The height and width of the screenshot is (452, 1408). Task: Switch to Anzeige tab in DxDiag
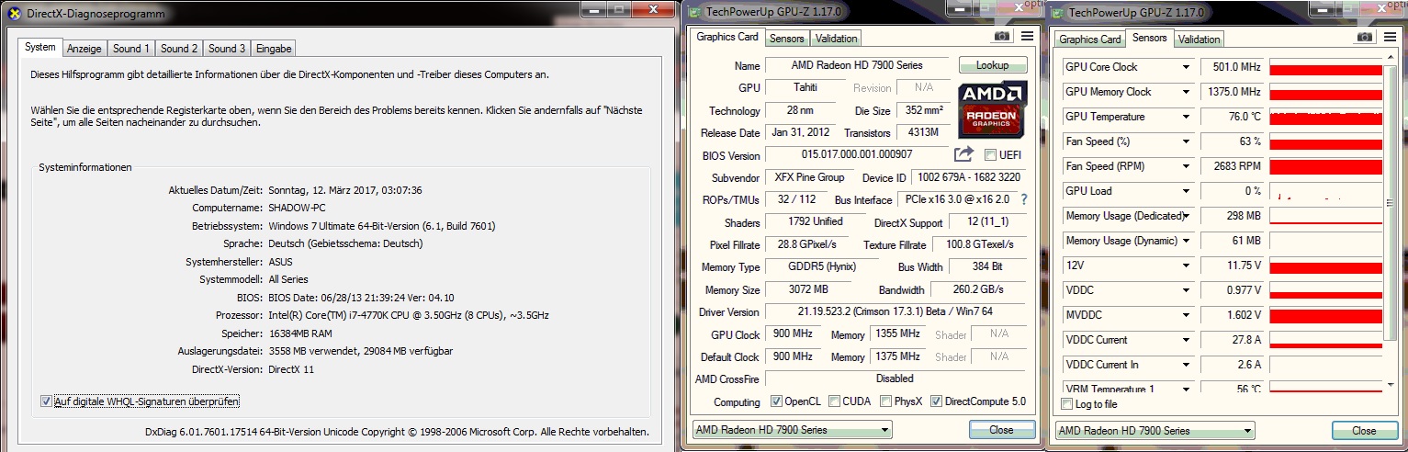click(x=84, y=49)
